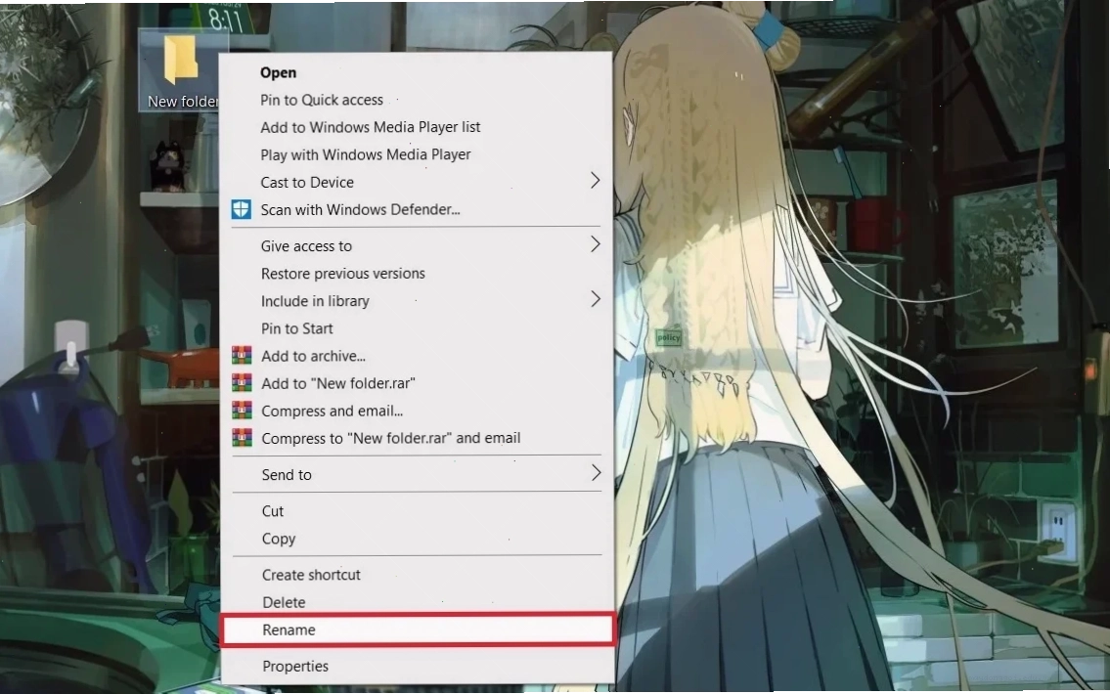Choose Open from the context menu

click(417, 72)
